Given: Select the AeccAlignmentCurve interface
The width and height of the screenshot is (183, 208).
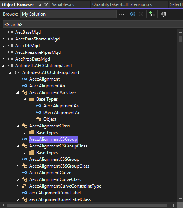Looking at the screenshot, I should point(50,173).
